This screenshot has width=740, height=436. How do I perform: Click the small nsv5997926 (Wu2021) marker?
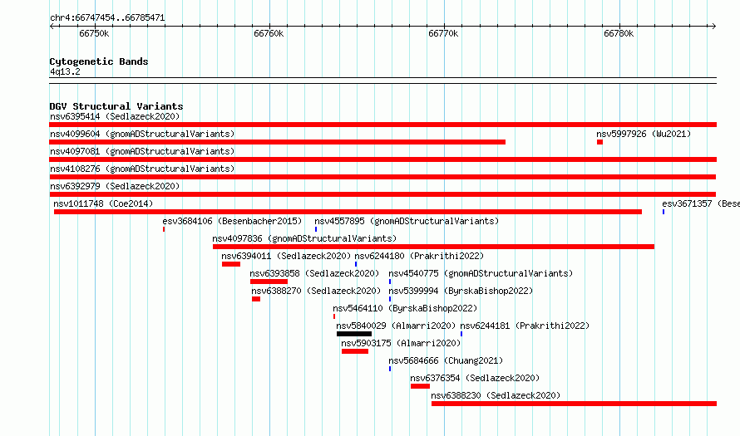click(x=599, y=142)
